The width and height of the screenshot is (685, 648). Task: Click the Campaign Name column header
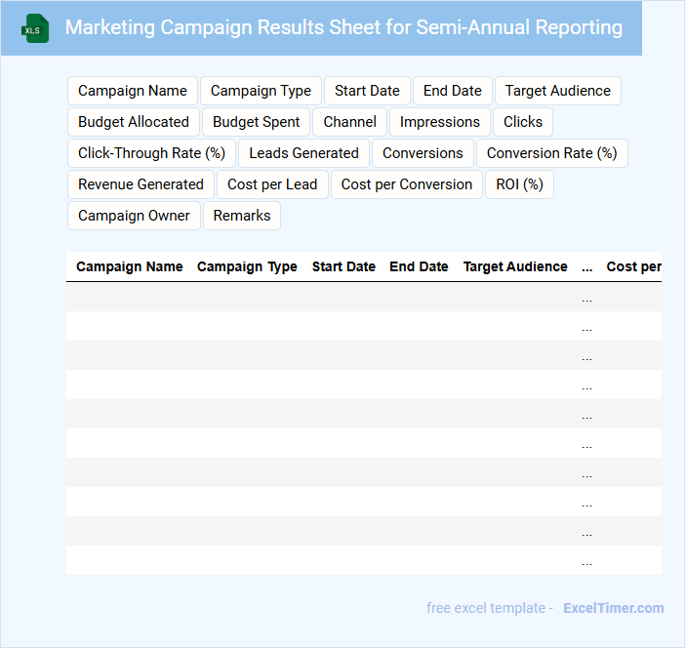coord(130,266)
